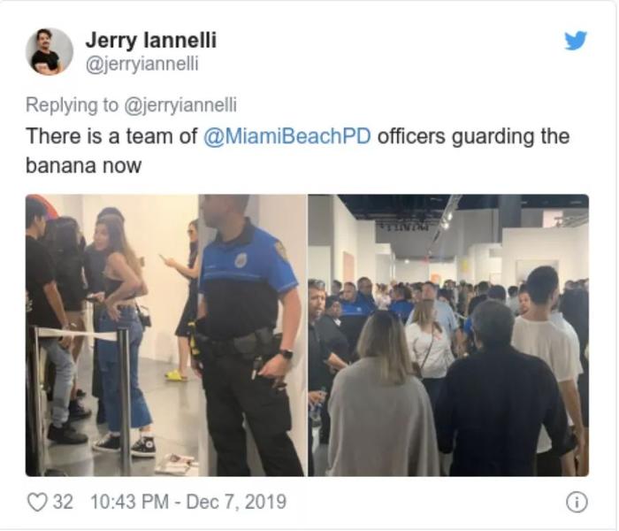Open the tweet info icon
The image size is (619, 531).
coord(577,502)
